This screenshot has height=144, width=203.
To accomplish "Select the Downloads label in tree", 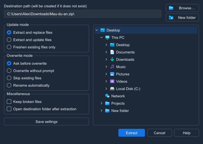I will click(125, 60).
